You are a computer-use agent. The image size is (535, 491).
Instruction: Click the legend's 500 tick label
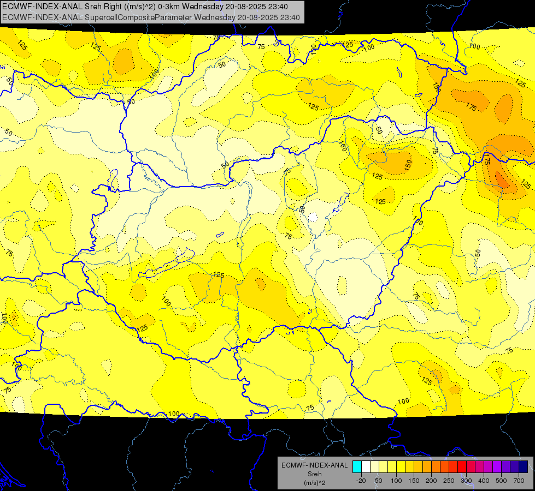point(501,481)
